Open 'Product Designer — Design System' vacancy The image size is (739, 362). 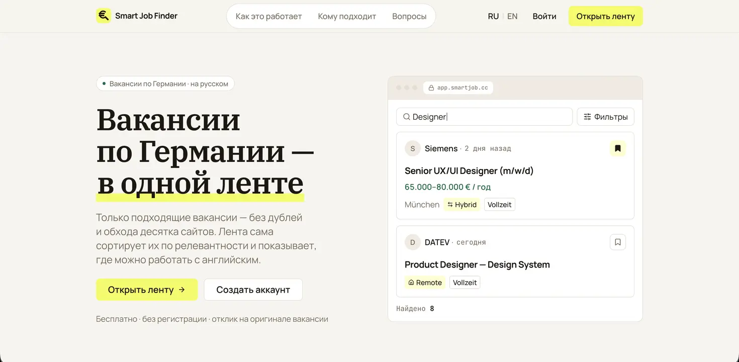point(477,264)
